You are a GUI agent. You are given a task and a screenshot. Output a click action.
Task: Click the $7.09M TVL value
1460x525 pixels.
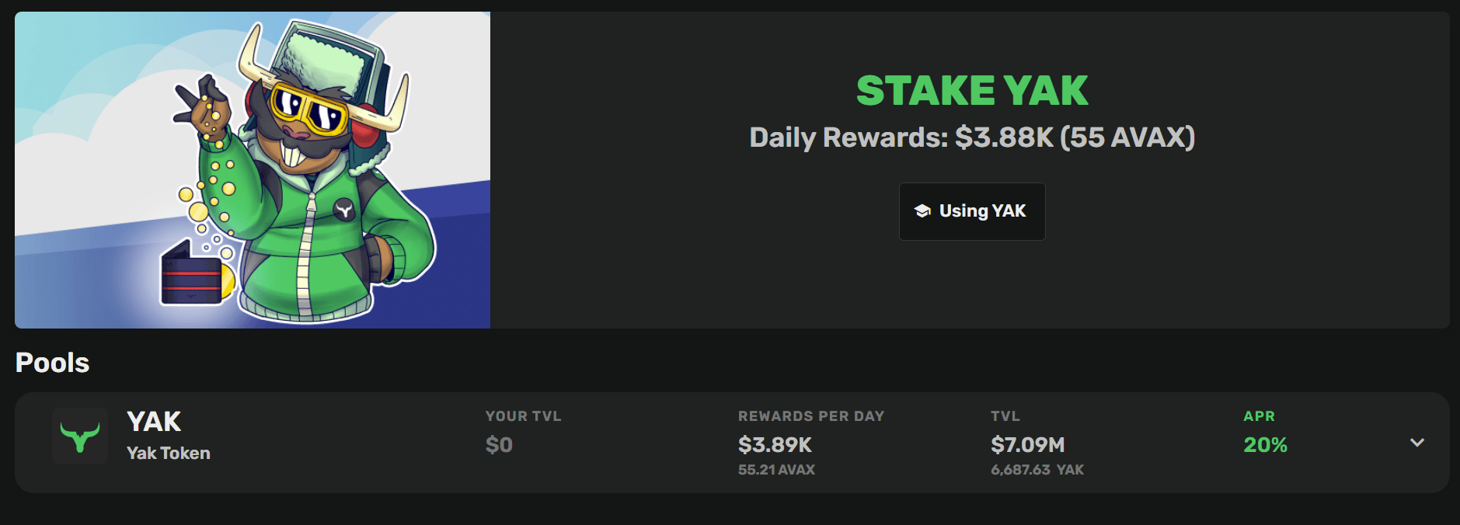1027,445
